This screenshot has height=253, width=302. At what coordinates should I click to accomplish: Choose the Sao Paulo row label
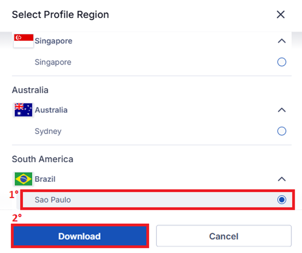[x=53, y=200]
